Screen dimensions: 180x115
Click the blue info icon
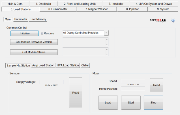(173, 20)
